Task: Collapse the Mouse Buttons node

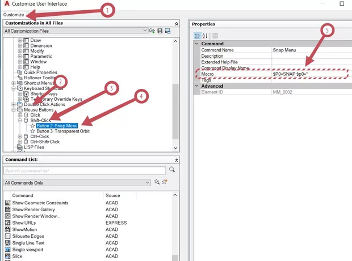Action: pyautogui.click(x=14, y=110)
